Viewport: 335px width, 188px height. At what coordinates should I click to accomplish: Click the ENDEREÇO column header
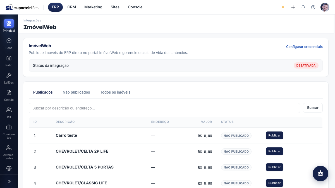[x=160, y=122]
